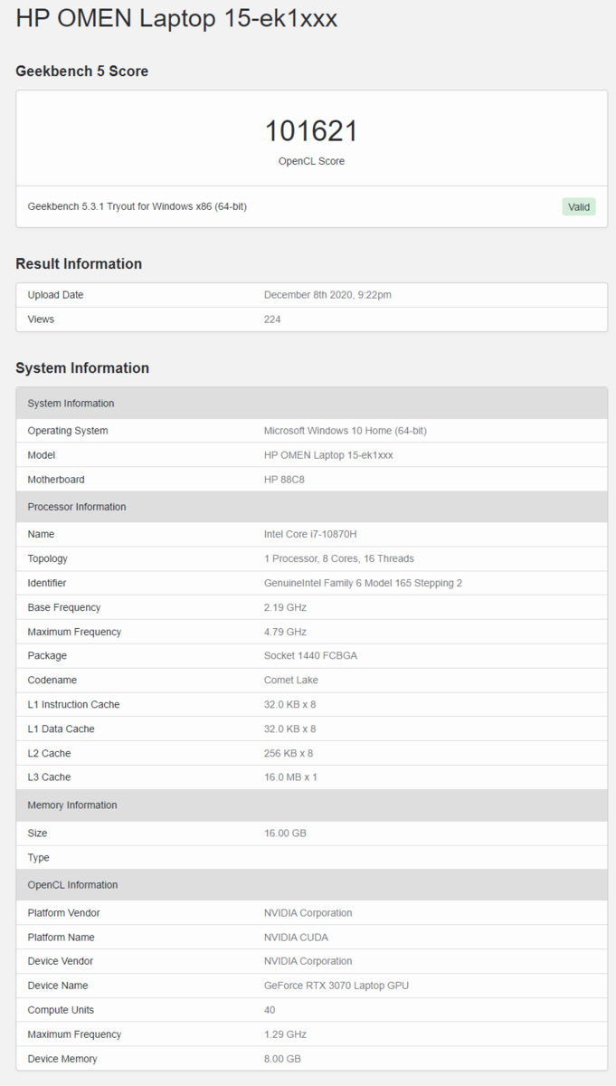Click the model value HP OMEN Laptop 15-ek1xxx

pyautogui.click(x=328, y=455)
